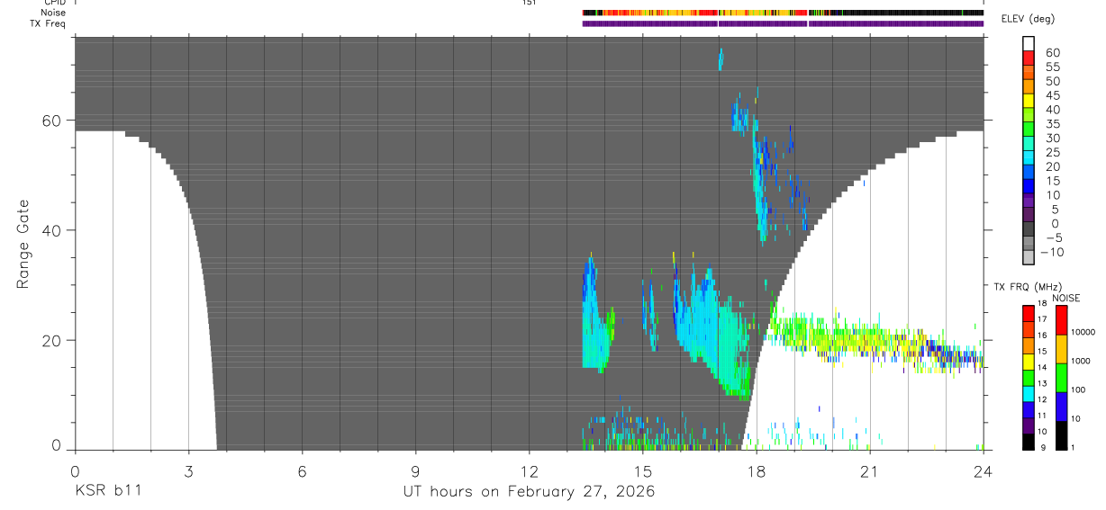Click the '55' label on the ELEV scale
The height and width of the screenshot is (510, 1106).
(x=1052, y=67)
